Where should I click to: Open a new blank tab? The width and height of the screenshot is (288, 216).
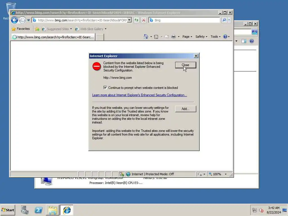(x=100, y=37)
